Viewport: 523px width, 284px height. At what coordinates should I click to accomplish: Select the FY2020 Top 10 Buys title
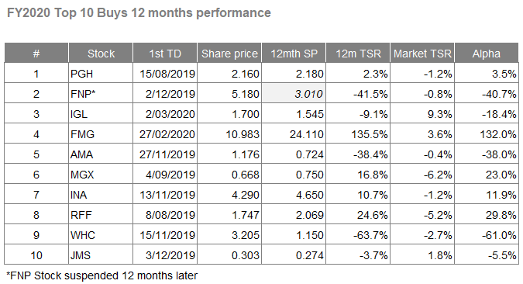point(139,13)
